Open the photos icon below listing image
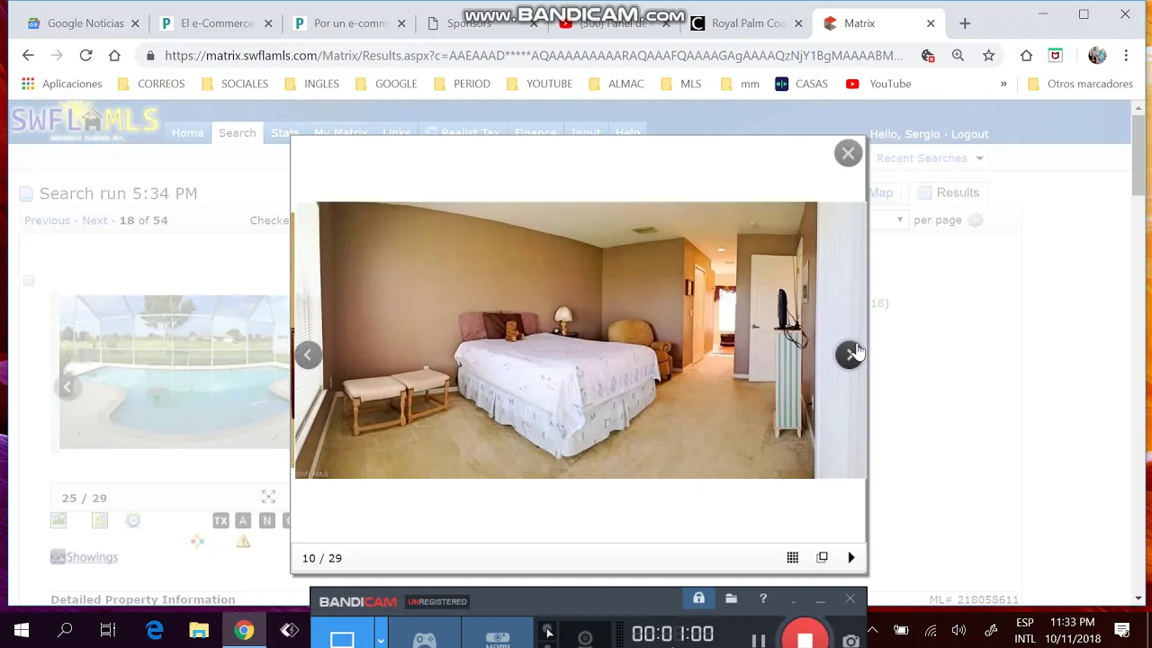 pyautogui.click(x=58, y=520)
